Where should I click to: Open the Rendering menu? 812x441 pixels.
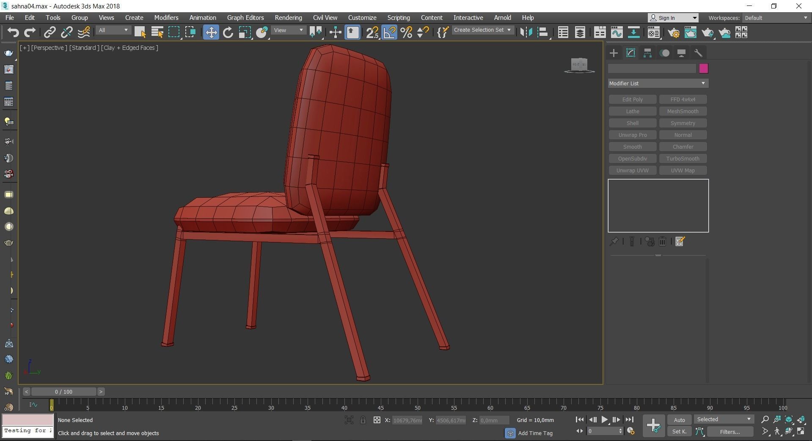point(288,18)
